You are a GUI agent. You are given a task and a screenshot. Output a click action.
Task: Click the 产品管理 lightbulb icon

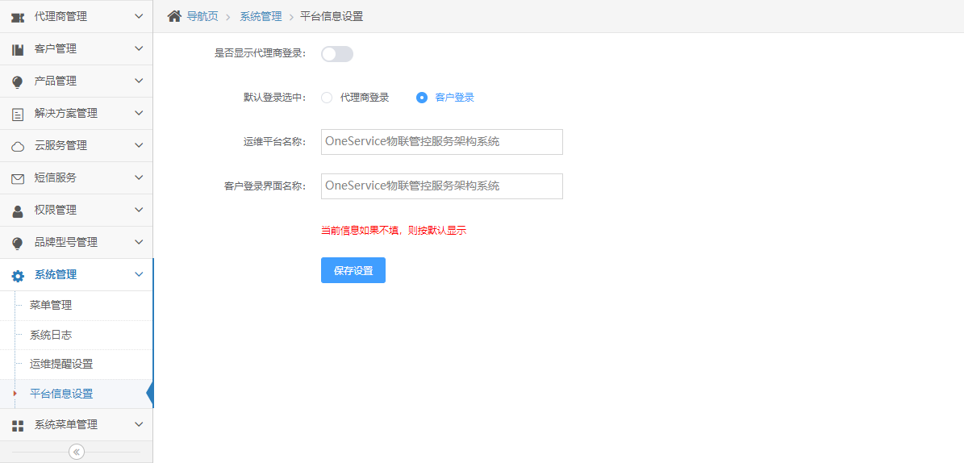[x=18, y=81]
